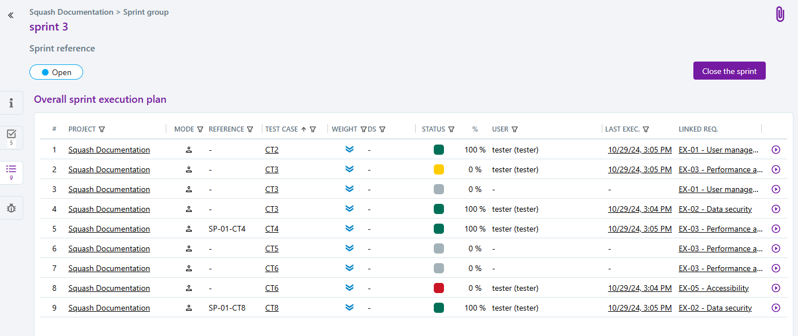Viewport: 798px width, 336px height.
Task: Toggle the TEST CASE sort arrow
Action: pyautogui.click(x=303, y=129)
